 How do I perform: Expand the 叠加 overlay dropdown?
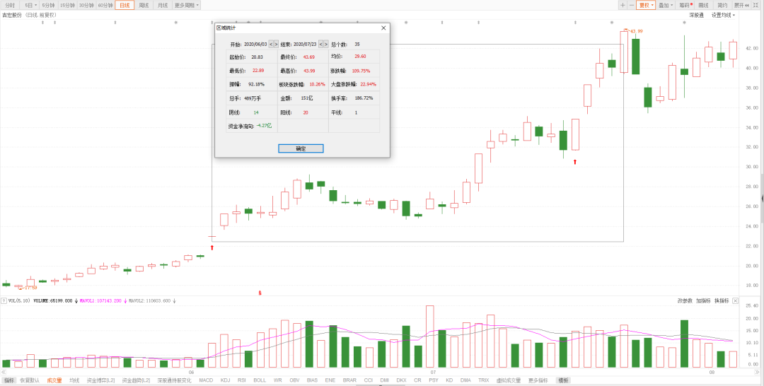pos(666,5)
